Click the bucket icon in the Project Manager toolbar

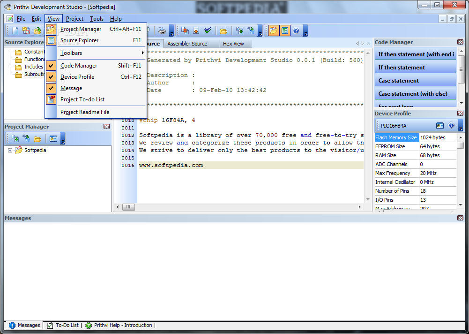point(26,139)
